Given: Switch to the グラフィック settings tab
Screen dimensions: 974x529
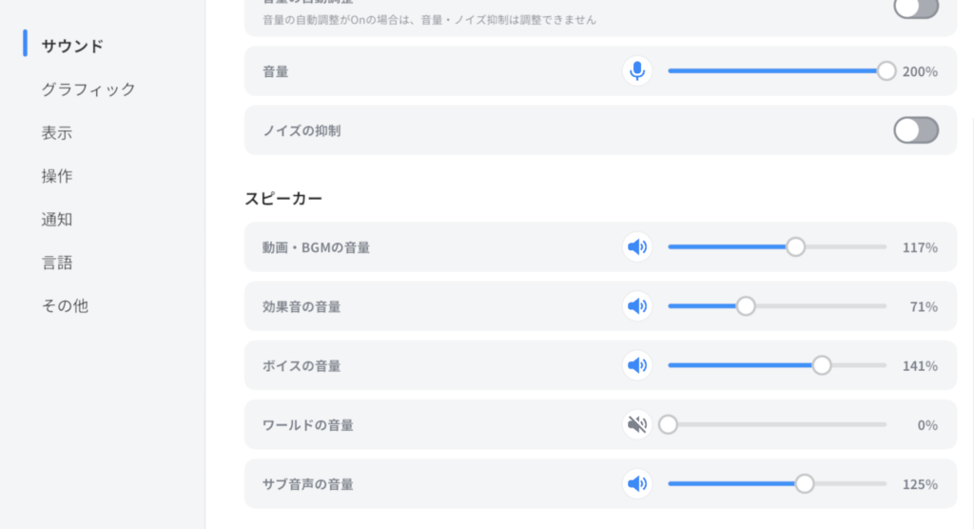Looking at the screenshot, I should click(88, 89).
